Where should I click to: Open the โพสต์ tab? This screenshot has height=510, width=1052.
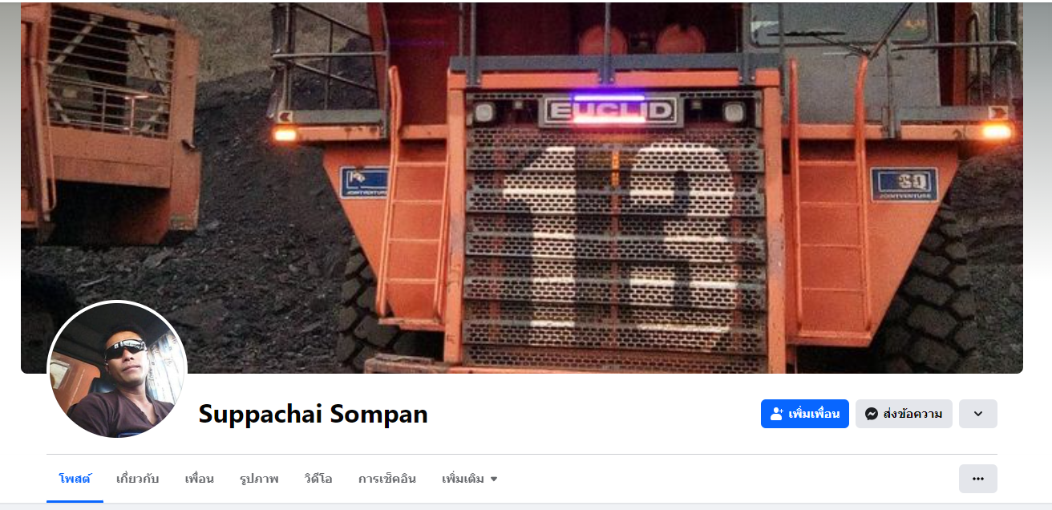tap(75, 479)
